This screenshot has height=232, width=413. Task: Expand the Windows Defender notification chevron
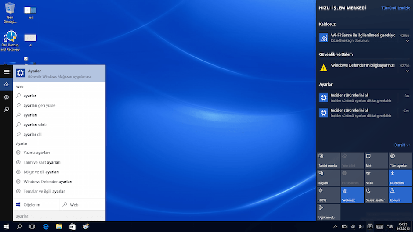click(407, 71)
